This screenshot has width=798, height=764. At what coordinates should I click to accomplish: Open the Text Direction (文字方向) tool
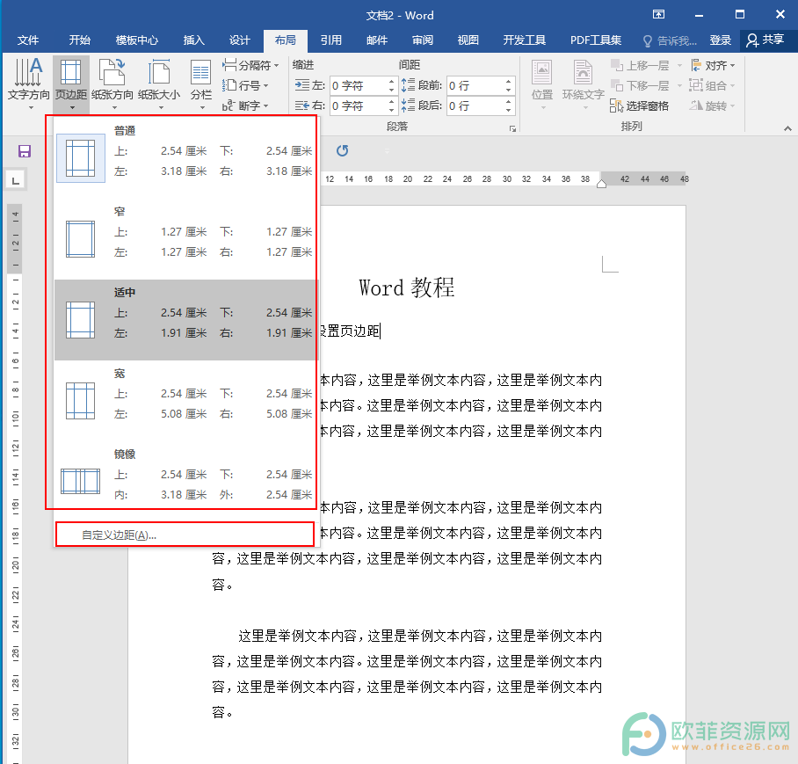28,84
